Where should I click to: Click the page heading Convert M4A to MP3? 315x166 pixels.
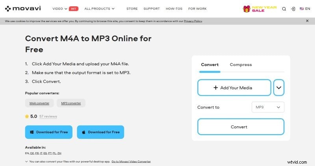(x=88, y=44)
